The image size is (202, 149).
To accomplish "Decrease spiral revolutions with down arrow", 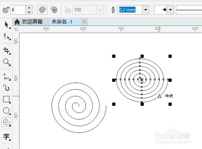I will point(29,12).
